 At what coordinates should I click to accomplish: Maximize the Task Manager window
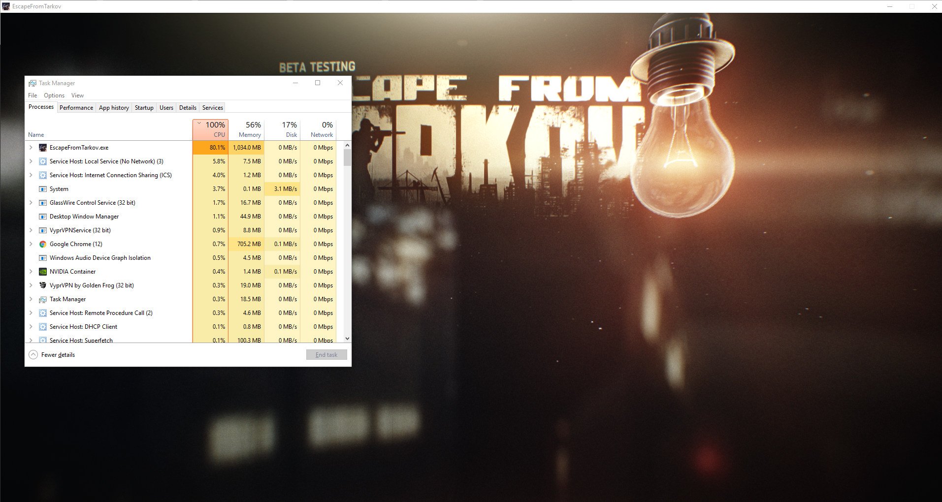[x=318, y=83]
